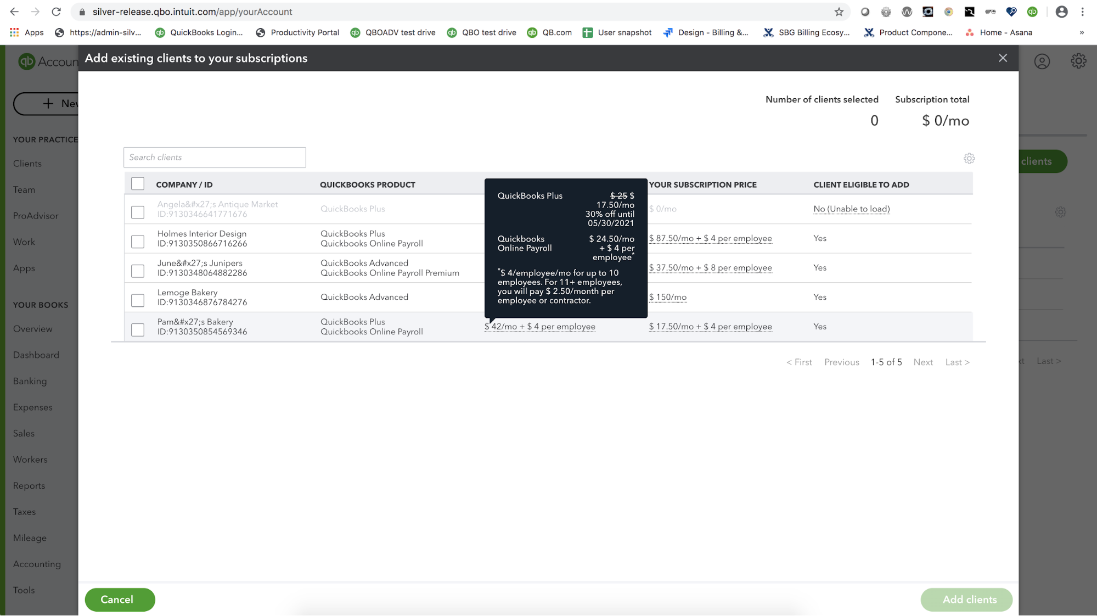Go to the Previous page of clients

coord(841,362)
